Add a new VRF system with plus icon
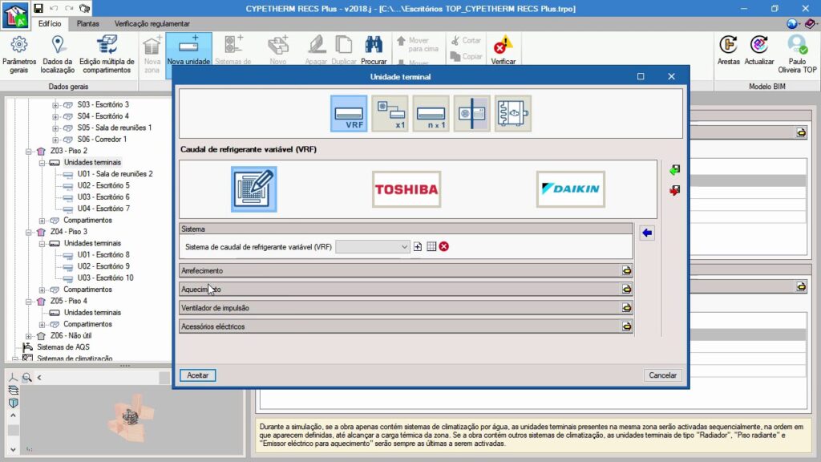 [x=418, y=247]
